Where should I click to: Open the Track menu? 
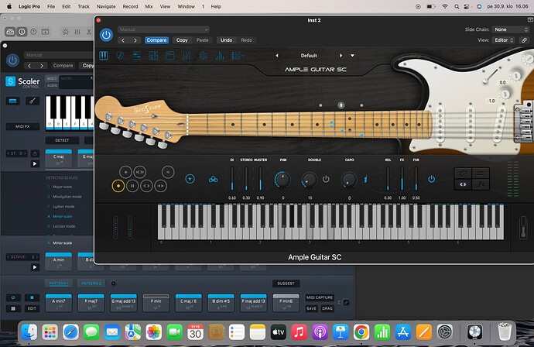coord(84,6)
